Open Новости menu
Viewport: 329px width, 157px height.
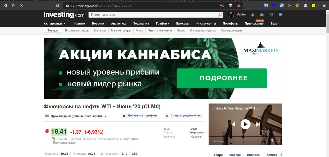tap(98, 23)
